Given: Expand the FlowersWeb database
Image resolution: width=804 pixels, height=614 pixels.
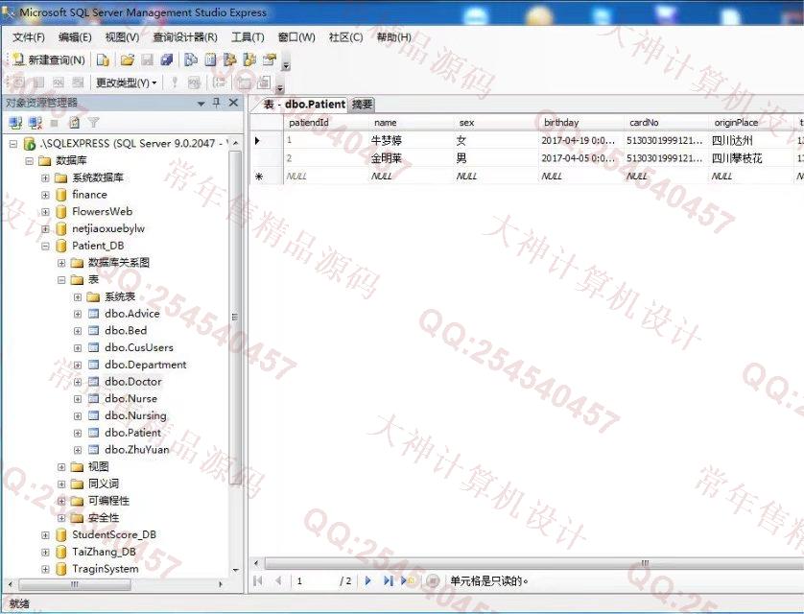Looking at the screenshot, I should point(45,212).
